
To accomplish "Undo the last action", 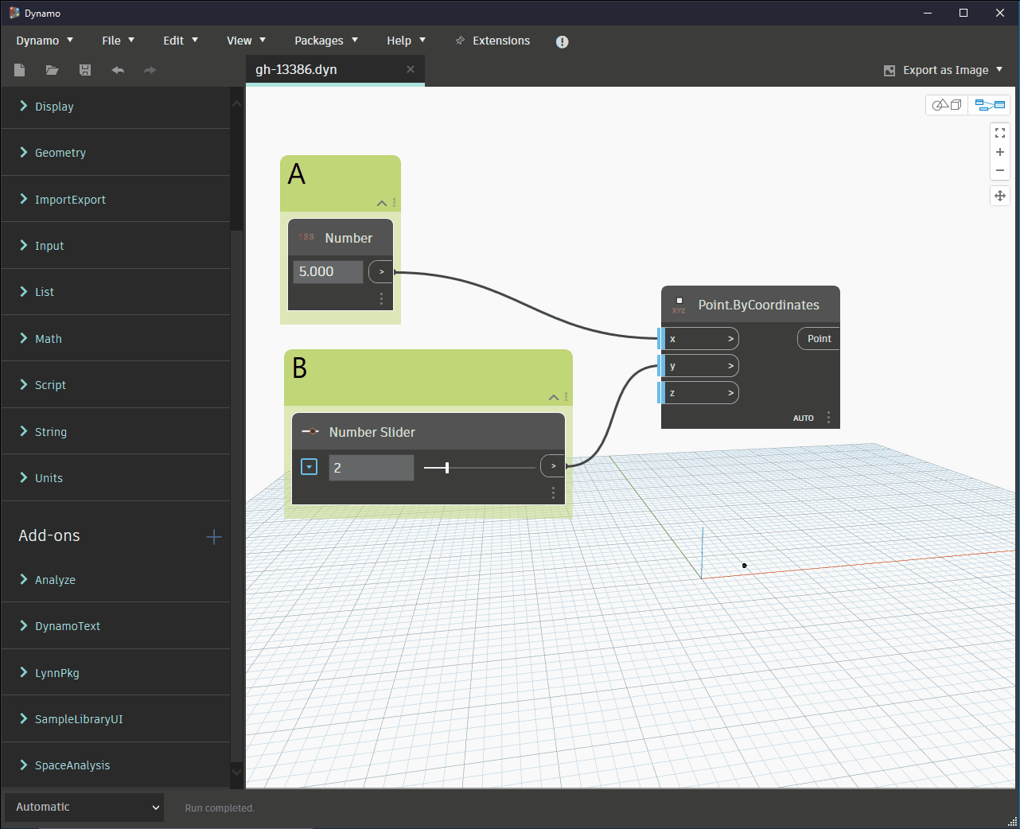I will 117,70.
